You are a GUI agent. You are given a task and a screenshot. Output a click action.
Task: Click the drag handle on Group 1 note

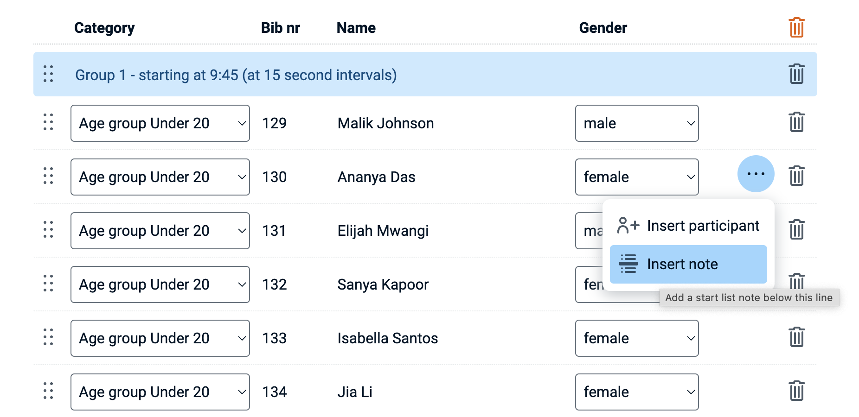pos(48,74)
